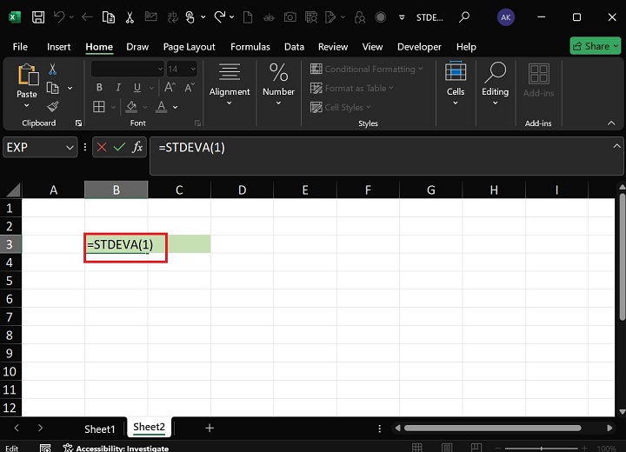Click the search magnifier in the title bar
Viewport: 626px width, 452px height.
[464, 17]
